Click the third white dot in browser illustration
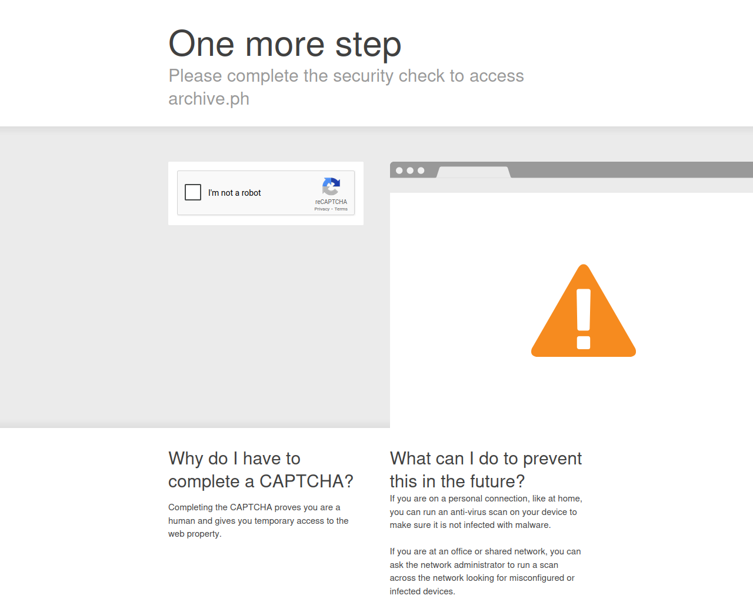This screenshot has width=753, height=602. pyautogui.click(x=421, y=170)
